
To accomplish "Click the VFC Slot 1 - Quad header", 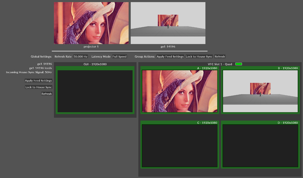I will 220,64.
